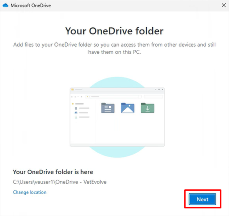This screenshot has height=216, width=229.
Task: Click the green downloads folder icon
Action: click(147, 108)
